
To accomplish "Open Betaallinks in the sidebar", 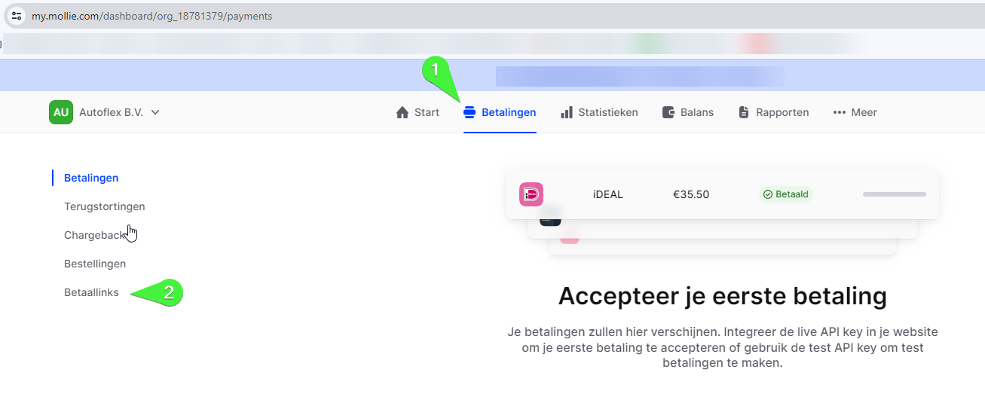I will coord(91,292).
